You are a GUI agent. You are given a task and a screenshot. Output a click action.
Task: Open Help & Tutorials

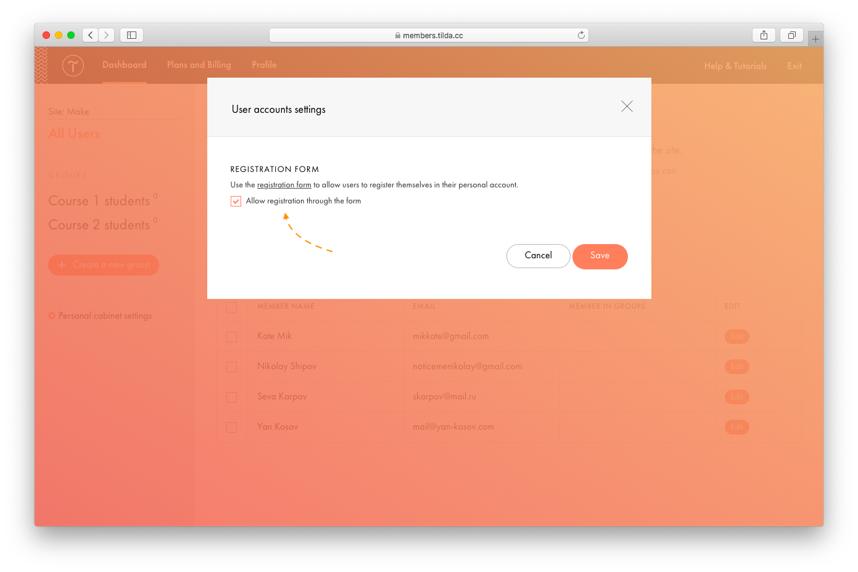click(x=735, y=66)
